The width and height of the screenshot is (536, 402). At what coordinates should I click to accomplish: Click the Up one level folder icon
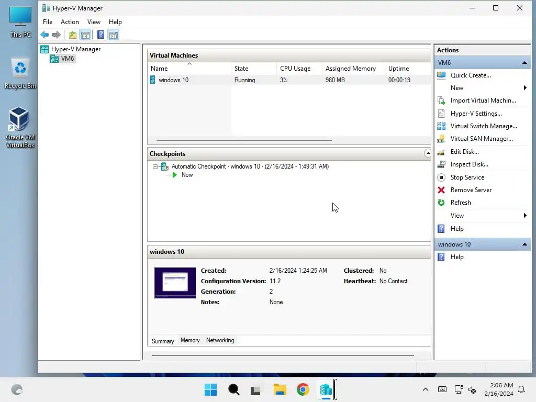72,35
